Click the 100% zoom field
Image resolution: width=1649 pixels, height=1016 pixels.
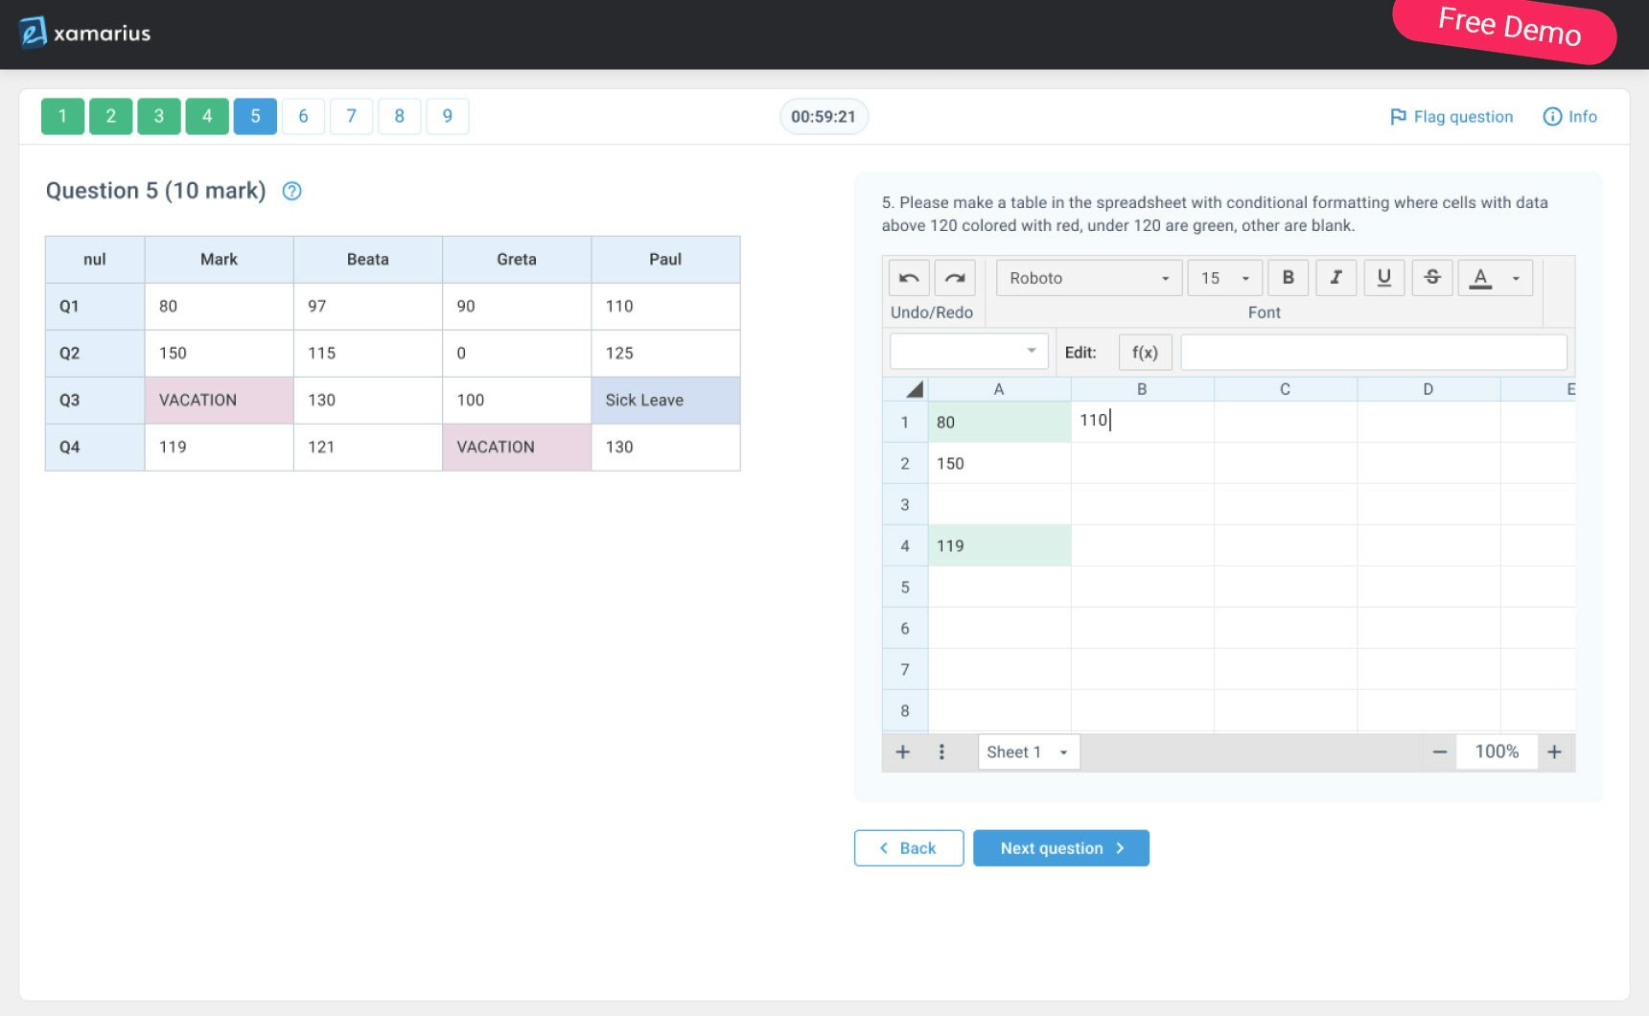pyautogui.click(x=1497, y=752)
